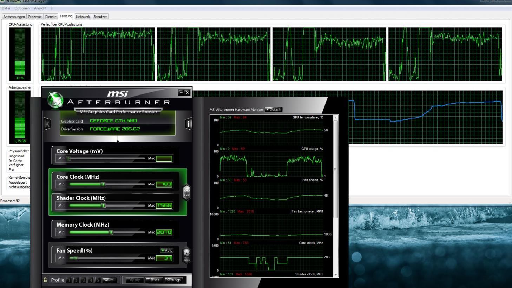Screen dimensions: 512x288
Task: Click the fourth CPU core history graph
Action: click(445, 54)
